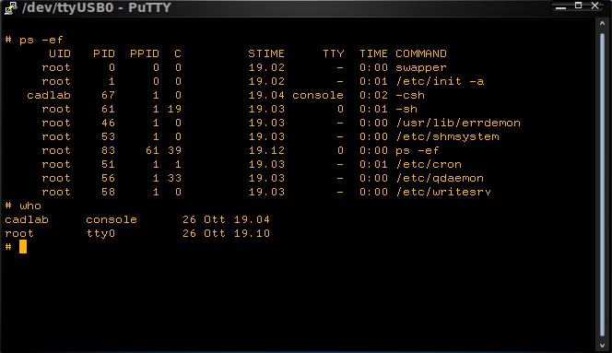
Task: Click the '/etc/writesrv' command text
Action: tap(443, 192)
